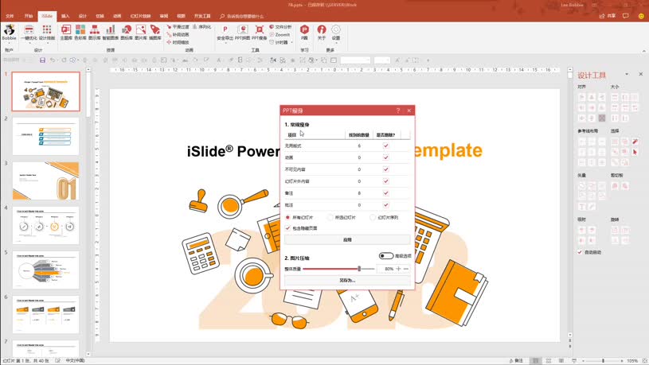Open the 插图库 illustration library
The image size is (649, 365).
pyautogui.click(x=154, y=33)
